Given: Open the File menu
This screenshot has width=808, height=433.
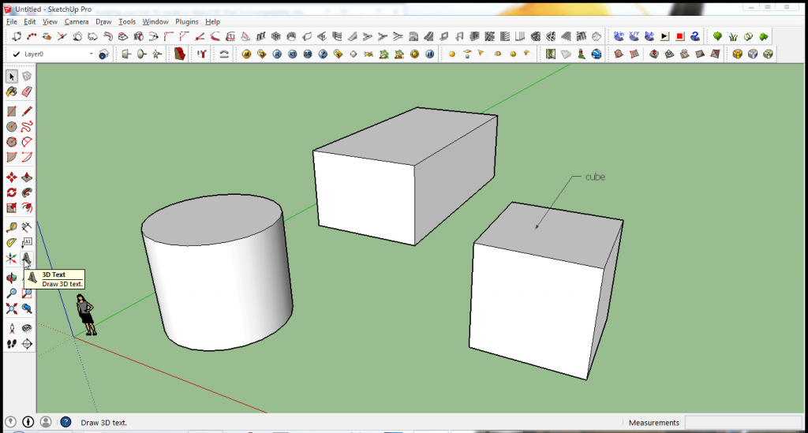Looking at the screenshot, I should pos(11,21).
